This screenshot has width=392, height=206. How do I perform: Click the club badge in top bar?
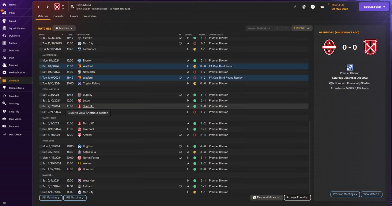(x=57, y=7)
